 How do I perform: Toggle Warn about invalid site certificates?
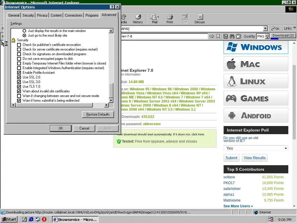[19, 91]
